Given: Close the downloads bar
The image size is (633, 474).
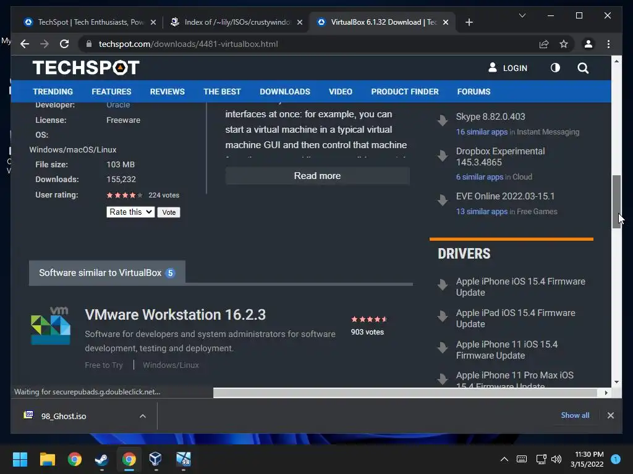Looking at the screenshot, I should click(610, 415).
